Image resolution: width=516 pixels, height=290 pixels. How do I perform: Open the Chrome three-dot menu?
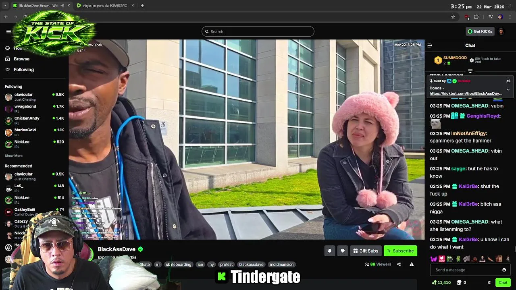pyautogui.click(x=510, y=17)
